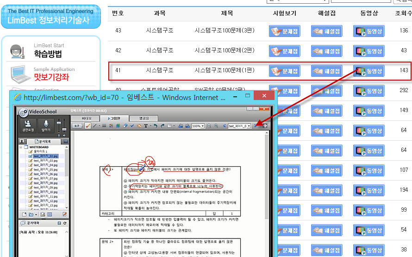Screen dimensions: 412x257
Task: Select test_페이지_10.jpg in document list
Action: click(45, 192)
